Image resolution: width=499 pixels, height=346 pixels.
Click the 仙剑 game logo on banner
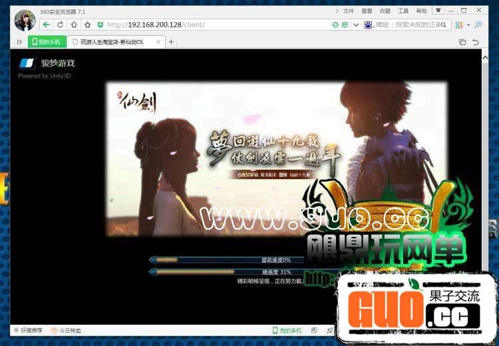[138, 102]
